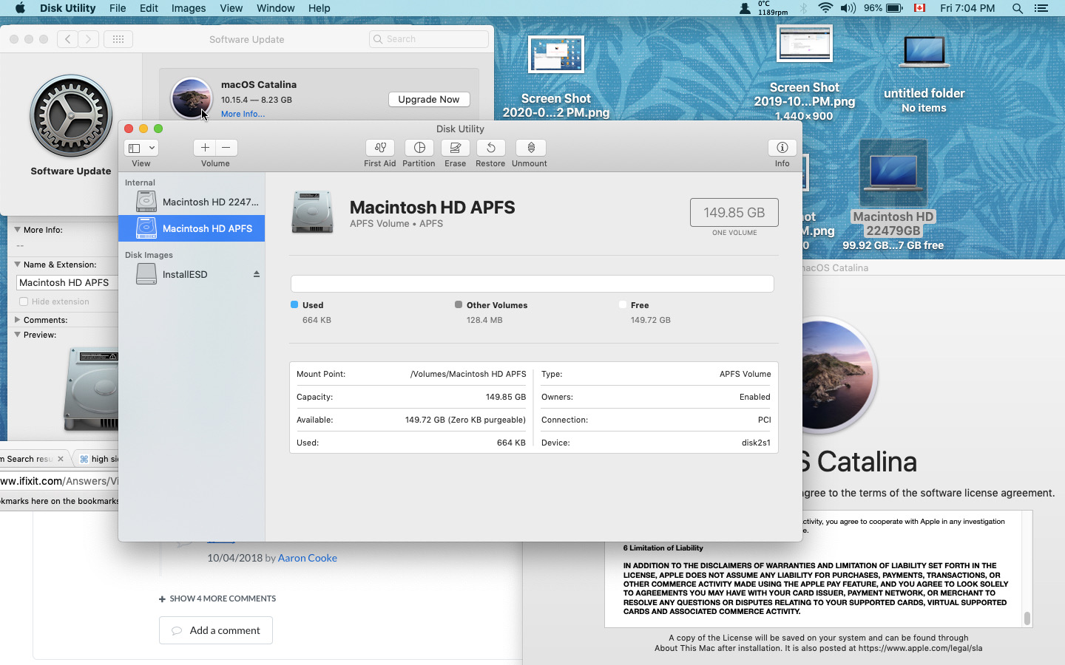Open Screen Shot 2020 desktop file
Image resolution: width=1065 pixels, height=665 pixels.
tap(556, 54)
